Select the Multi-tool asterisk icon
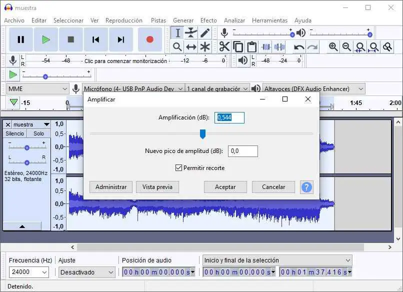 click(x=205, y=47)
